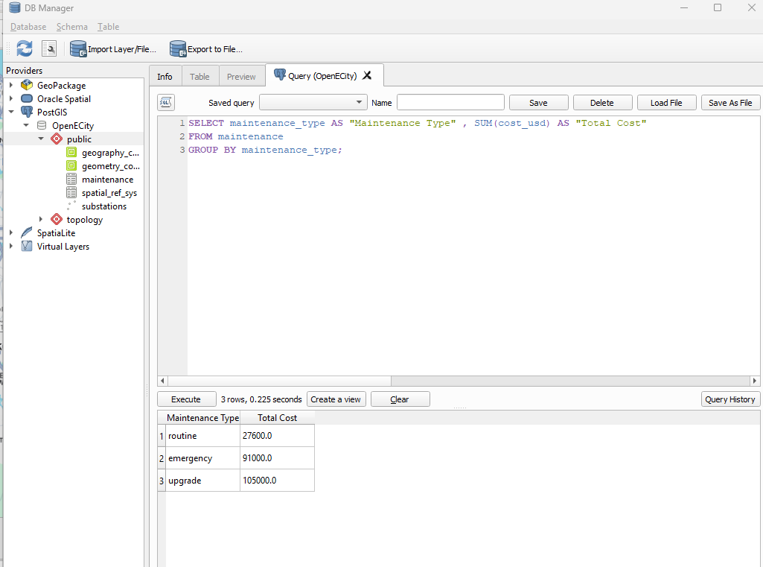Click the PostGIS elephant icon
The height and width of the screenshot is (567, 763).
27,112
